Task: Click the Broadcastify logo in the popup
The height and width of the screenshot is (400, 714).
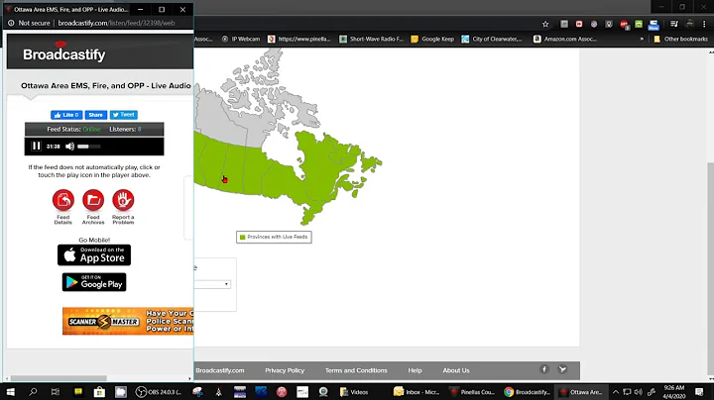Action: (x=64, y=52)
